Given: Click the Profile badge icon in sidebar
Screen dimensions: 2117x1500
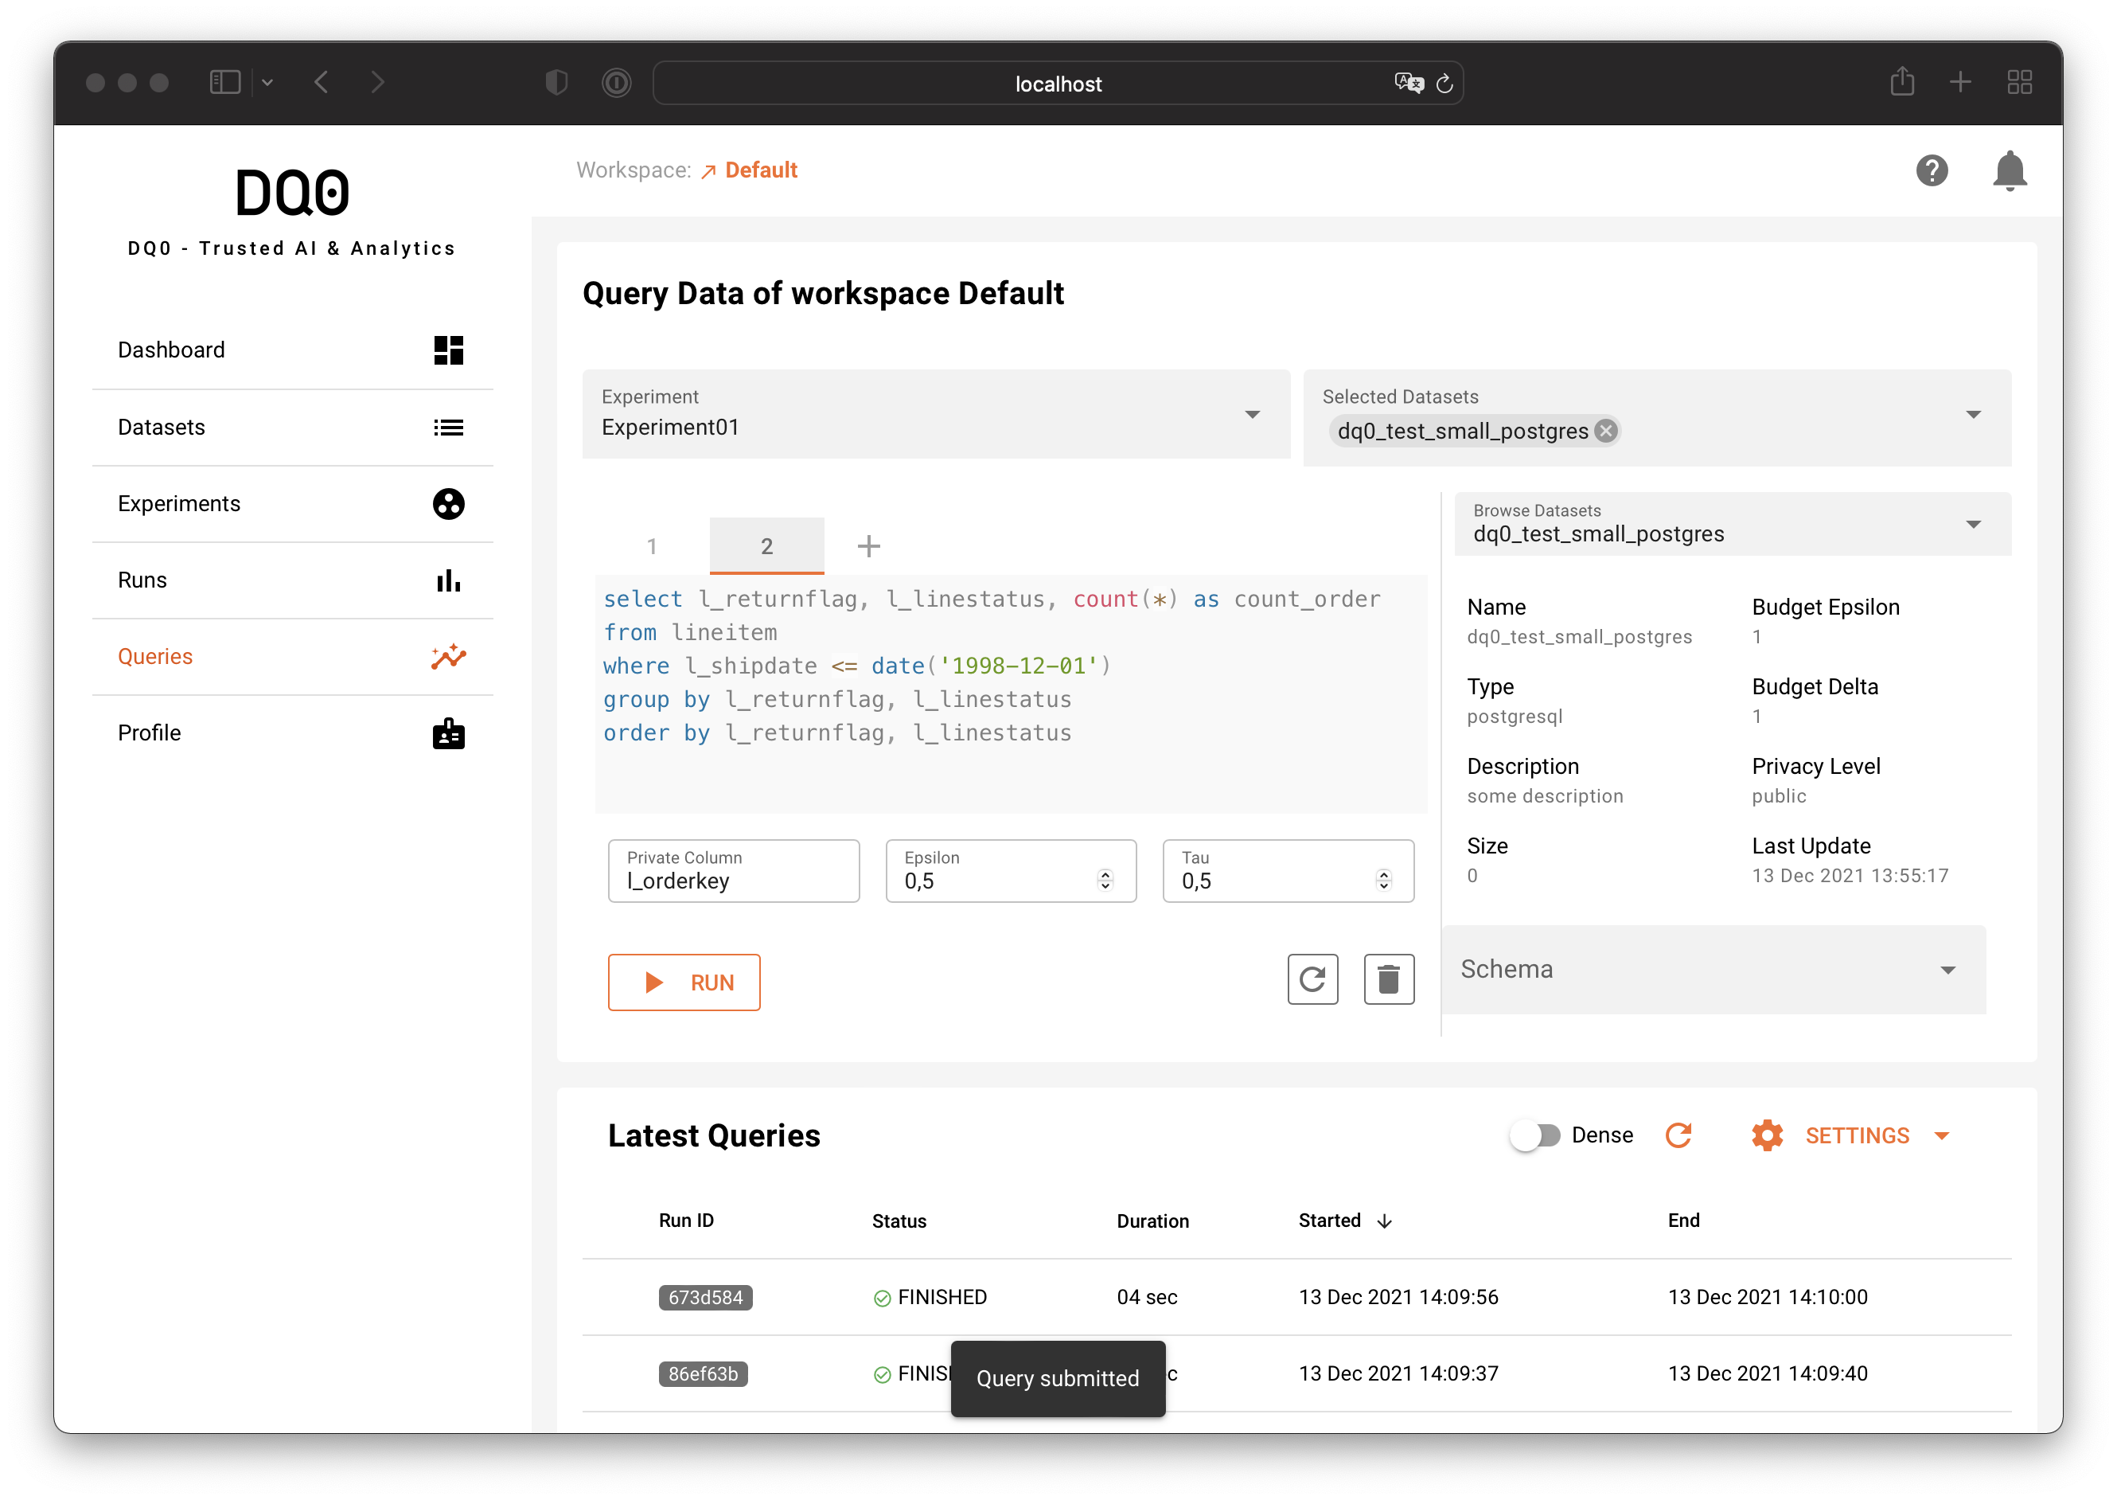Looking at the screenshot, I should [448, 734].
